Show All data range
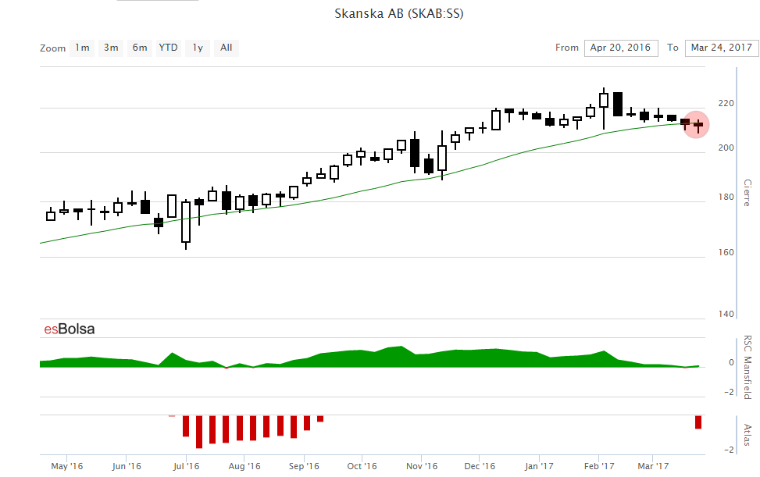 [227, 48]
